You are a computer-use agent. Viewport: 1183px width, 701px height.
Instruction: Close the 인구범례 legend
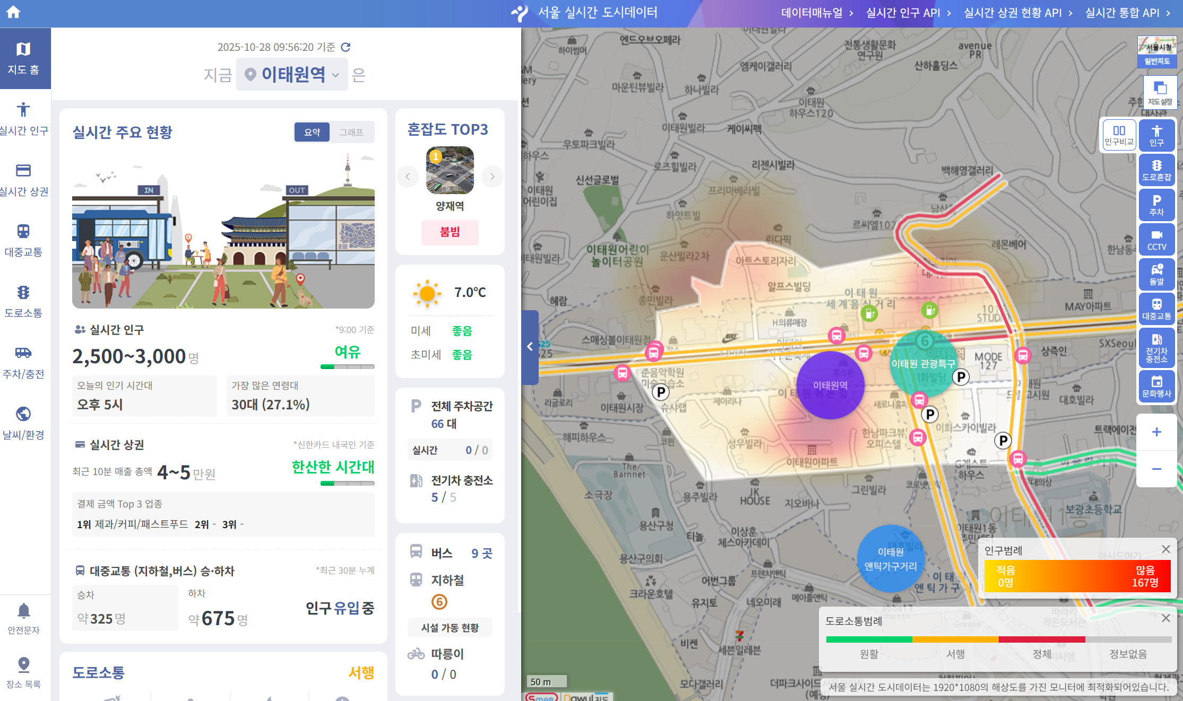1165,549
